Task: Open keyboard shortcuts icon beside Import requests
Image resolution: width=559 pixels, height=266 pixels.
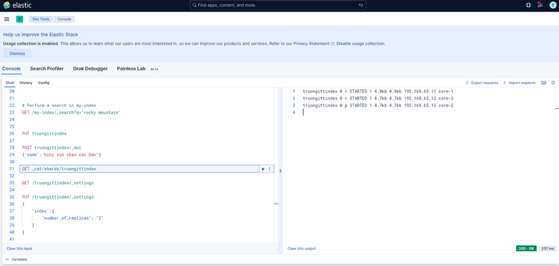Action: (543, 83)
